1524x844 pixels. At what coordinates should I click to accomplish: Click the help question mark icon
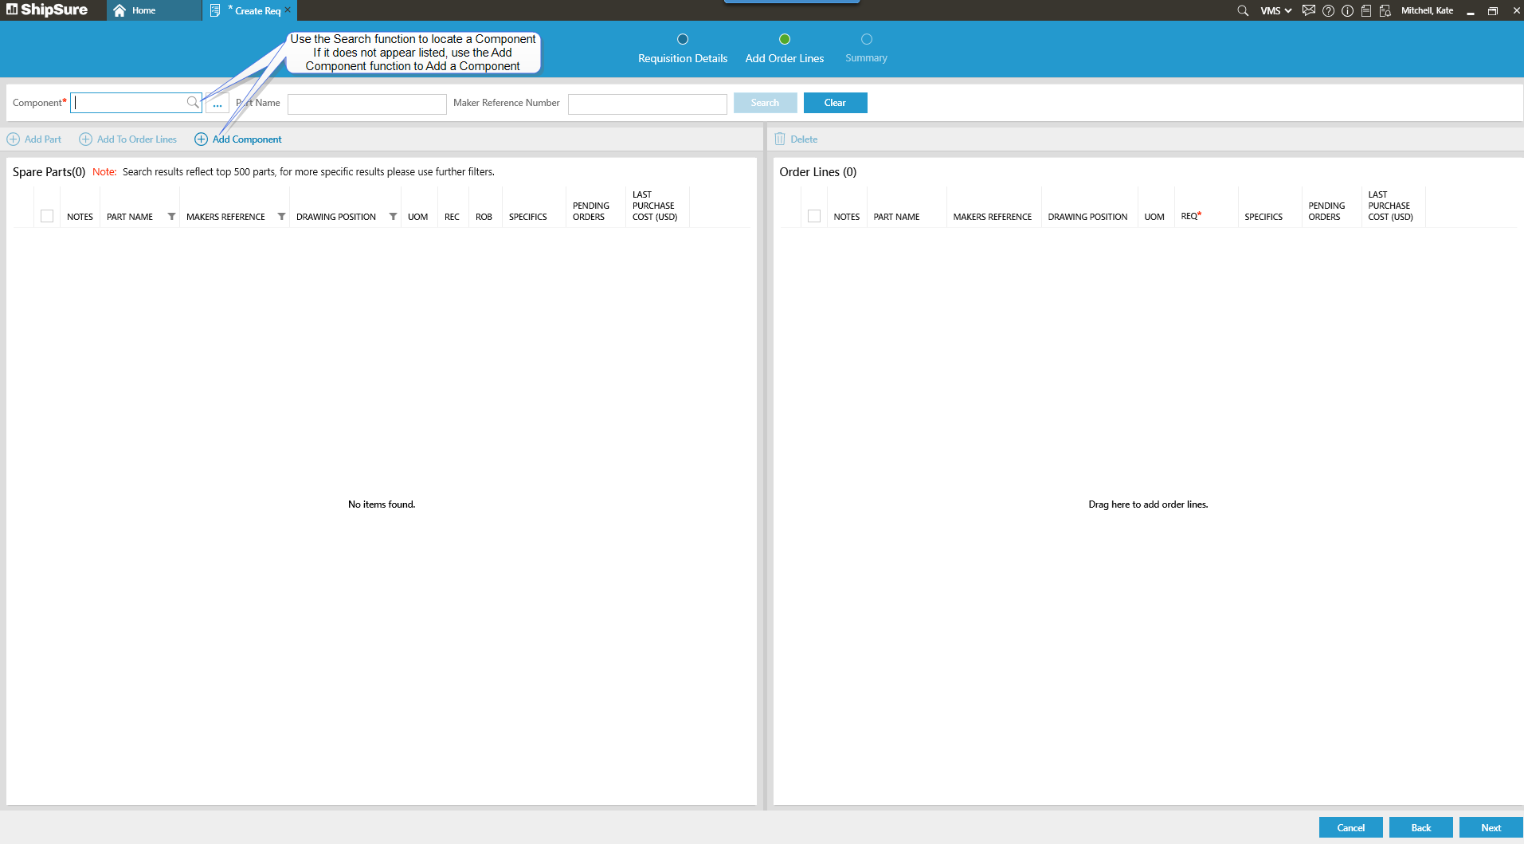click(1328, 10)
